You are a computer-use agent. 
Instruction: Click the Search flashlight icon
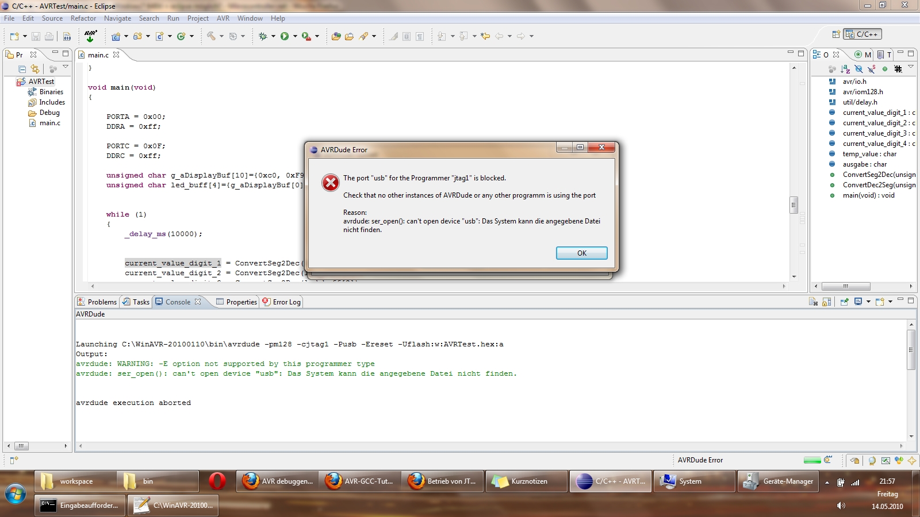[363, 36]
